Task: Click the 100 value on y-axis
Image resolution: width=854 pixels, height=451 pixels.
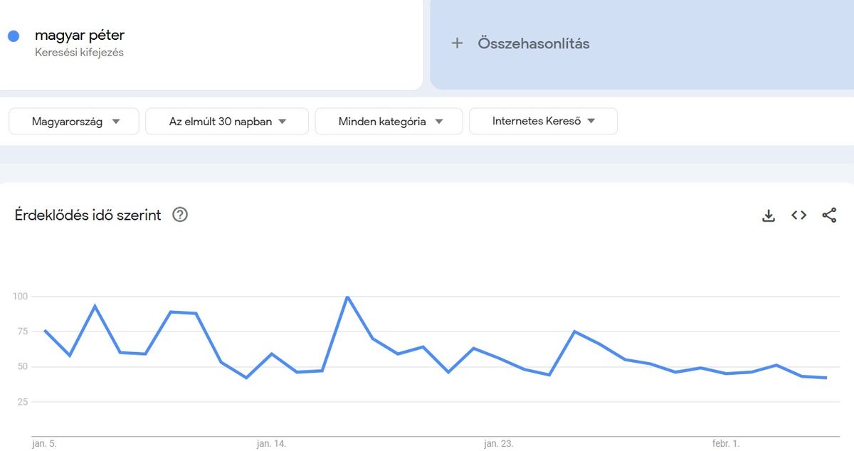Action: (x=19, y=296)
